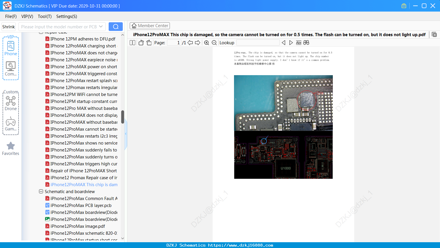Open the Tool(T) menu
440x248 pixels.
(x=45, y=16)
